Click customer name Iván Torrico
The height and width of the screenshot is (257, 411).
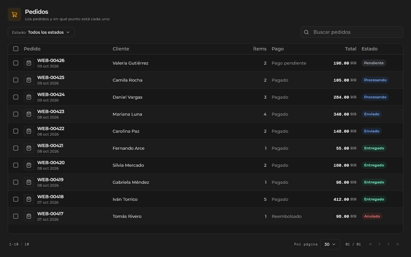click(125, 199)
